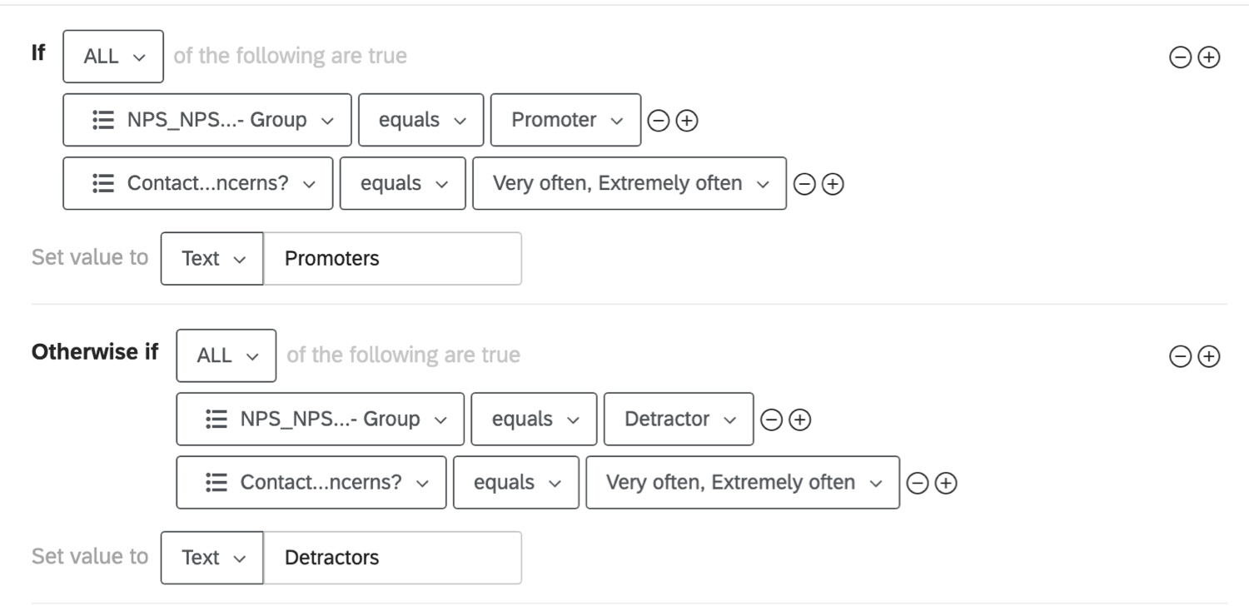1249x611 pixels.
Task: Remove the Detractor condition row
Action: (771, 420)
